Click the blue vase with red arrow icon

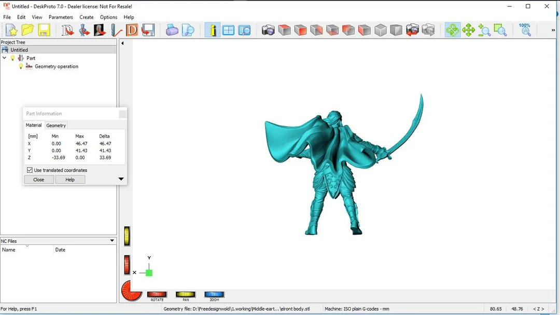[x=84, y=30]
